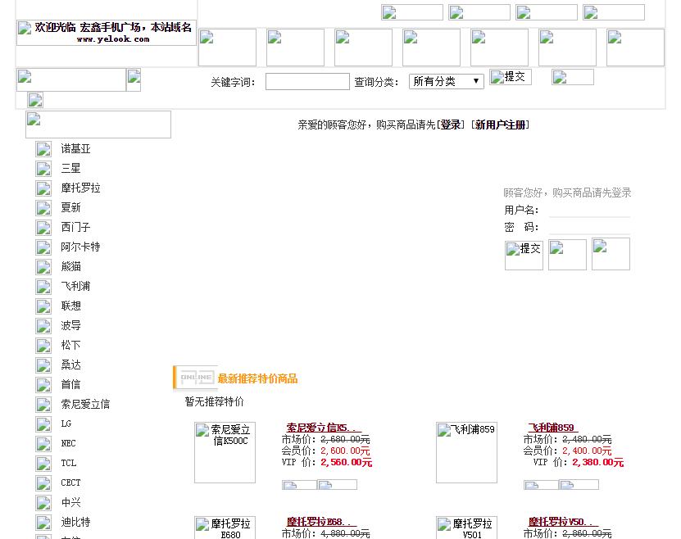Select 松下 brand category
This screenshot has width=681, height=539.
click(70, 345)
